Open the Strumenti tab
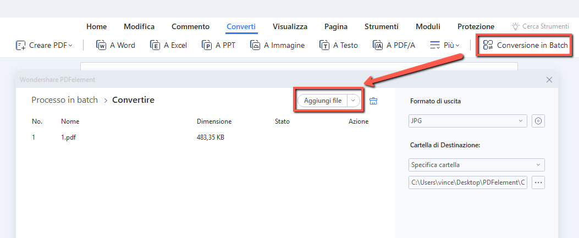The image size is (579, 238). point(382,26)
